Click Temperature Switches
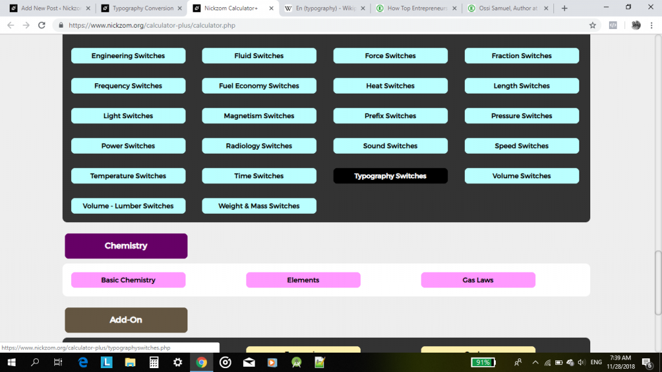The width and height of the screenshot is (662, 372). pyautogui.click(x=128, y=176)
